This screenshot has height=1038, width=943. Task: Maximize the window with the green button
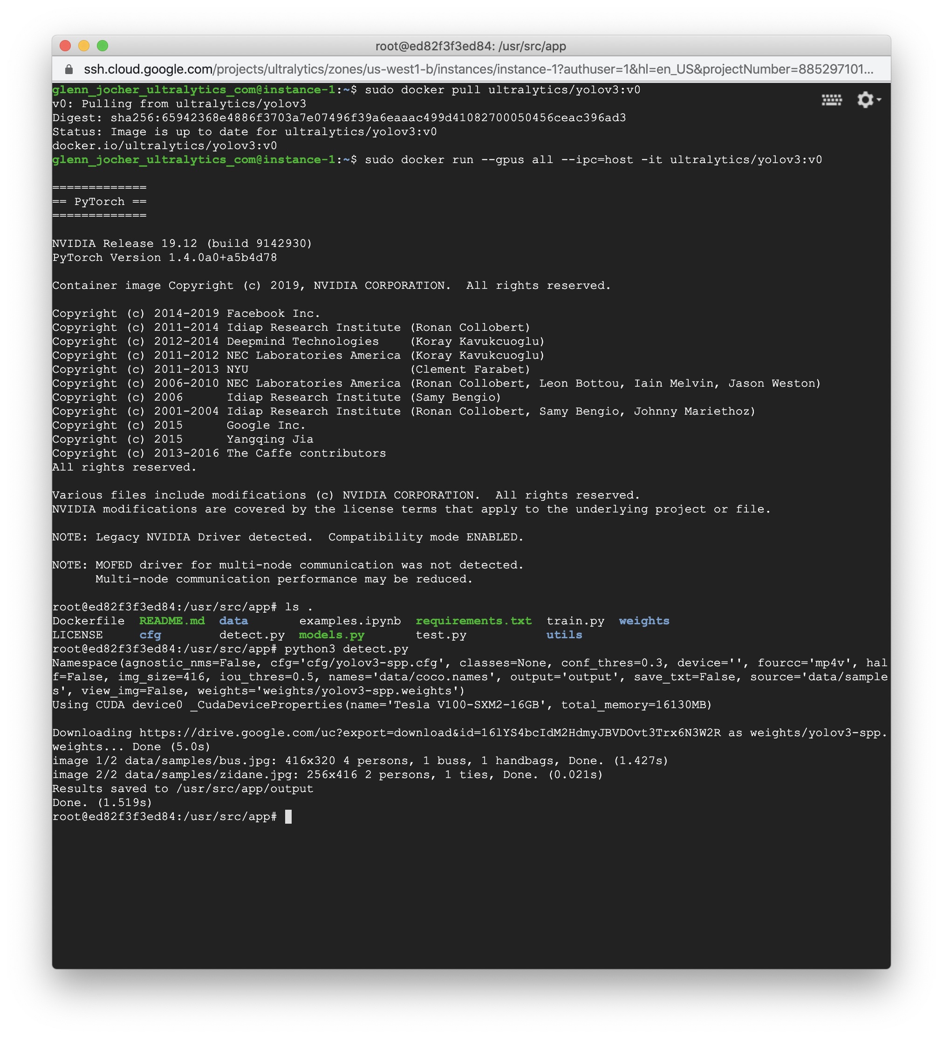pyautogui.click(x=102, y=46)
